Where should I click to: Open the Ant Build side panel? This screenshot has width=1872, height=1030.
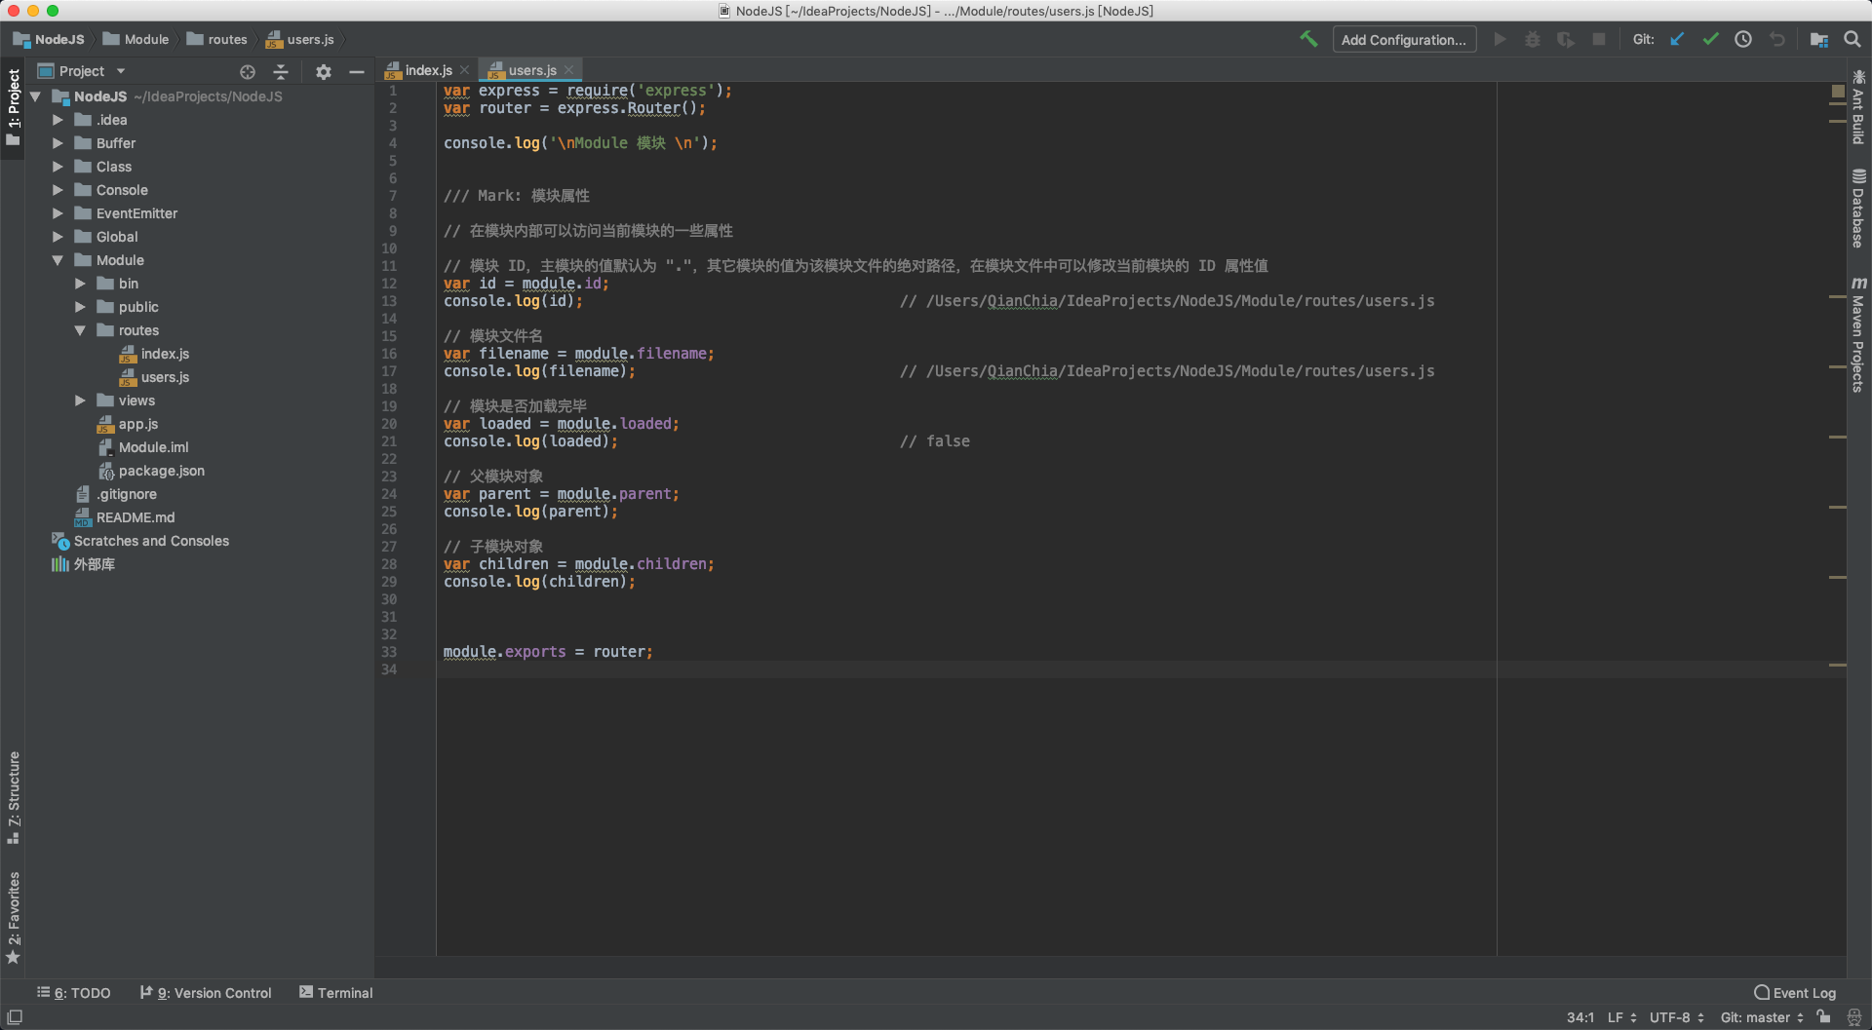[x=1858, y=107]
